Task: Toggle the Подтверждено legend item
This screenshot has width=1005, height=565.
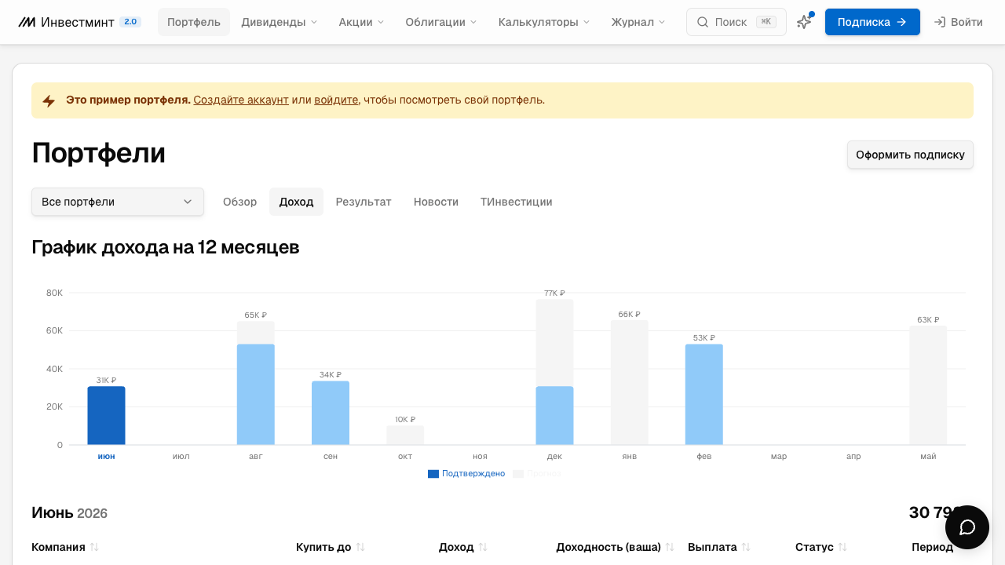Action: (466, 473)
